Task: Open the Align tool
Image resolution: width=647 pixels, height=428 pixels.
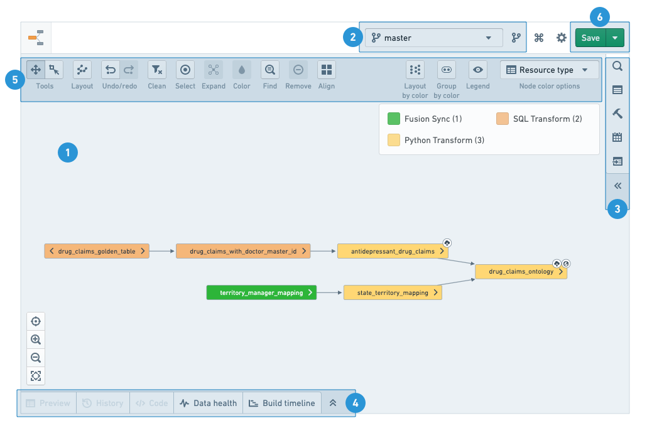Action: coord(327,70)
